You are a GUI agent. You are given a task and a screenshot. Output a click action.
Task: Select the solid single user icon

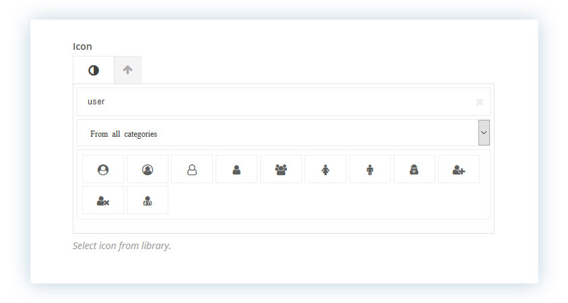click(236, 170)
